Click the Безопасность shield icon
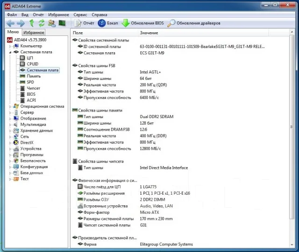This screenshot has height=252, width=299. click(x=16, y=161)
